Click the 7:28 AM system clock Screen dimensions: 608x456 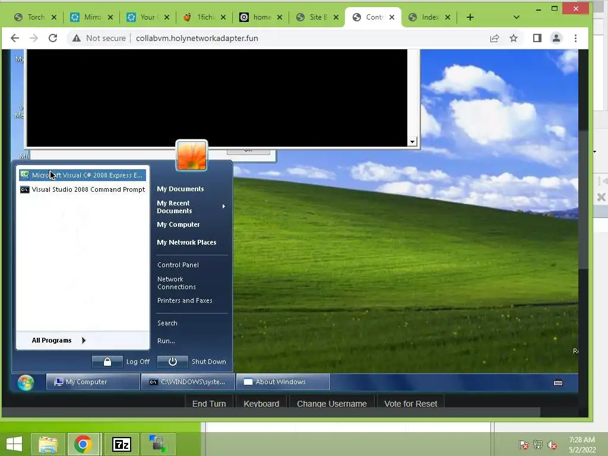pos(582,440)
